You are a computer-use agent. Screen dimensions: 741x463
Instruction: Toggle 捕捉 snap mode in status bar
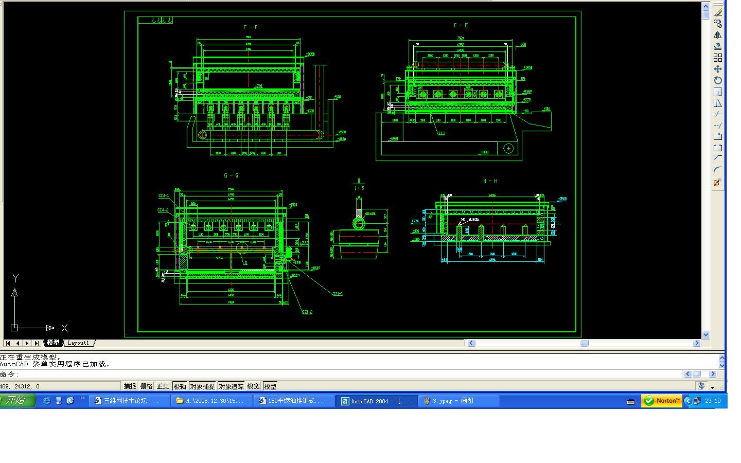tap(130, 386)
